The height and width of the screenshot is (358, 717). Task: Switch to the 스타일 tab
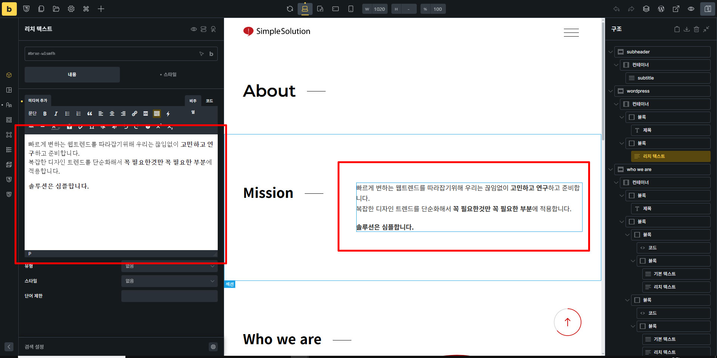168,75
